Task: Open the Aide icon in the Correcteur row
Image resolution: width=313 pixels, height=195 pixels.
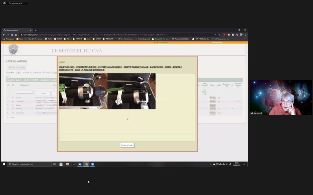Action: point(219,101)
